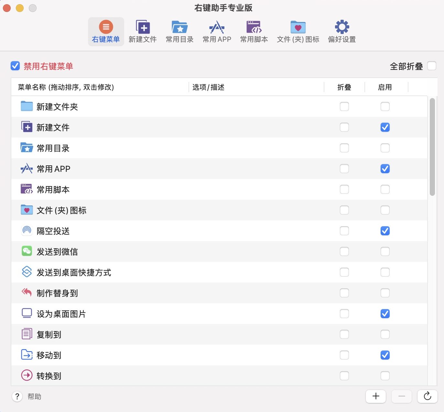
Task: Select the 发送到桌面快捷方式 row text
Action: pyautogui.click(x=74, y=273)
